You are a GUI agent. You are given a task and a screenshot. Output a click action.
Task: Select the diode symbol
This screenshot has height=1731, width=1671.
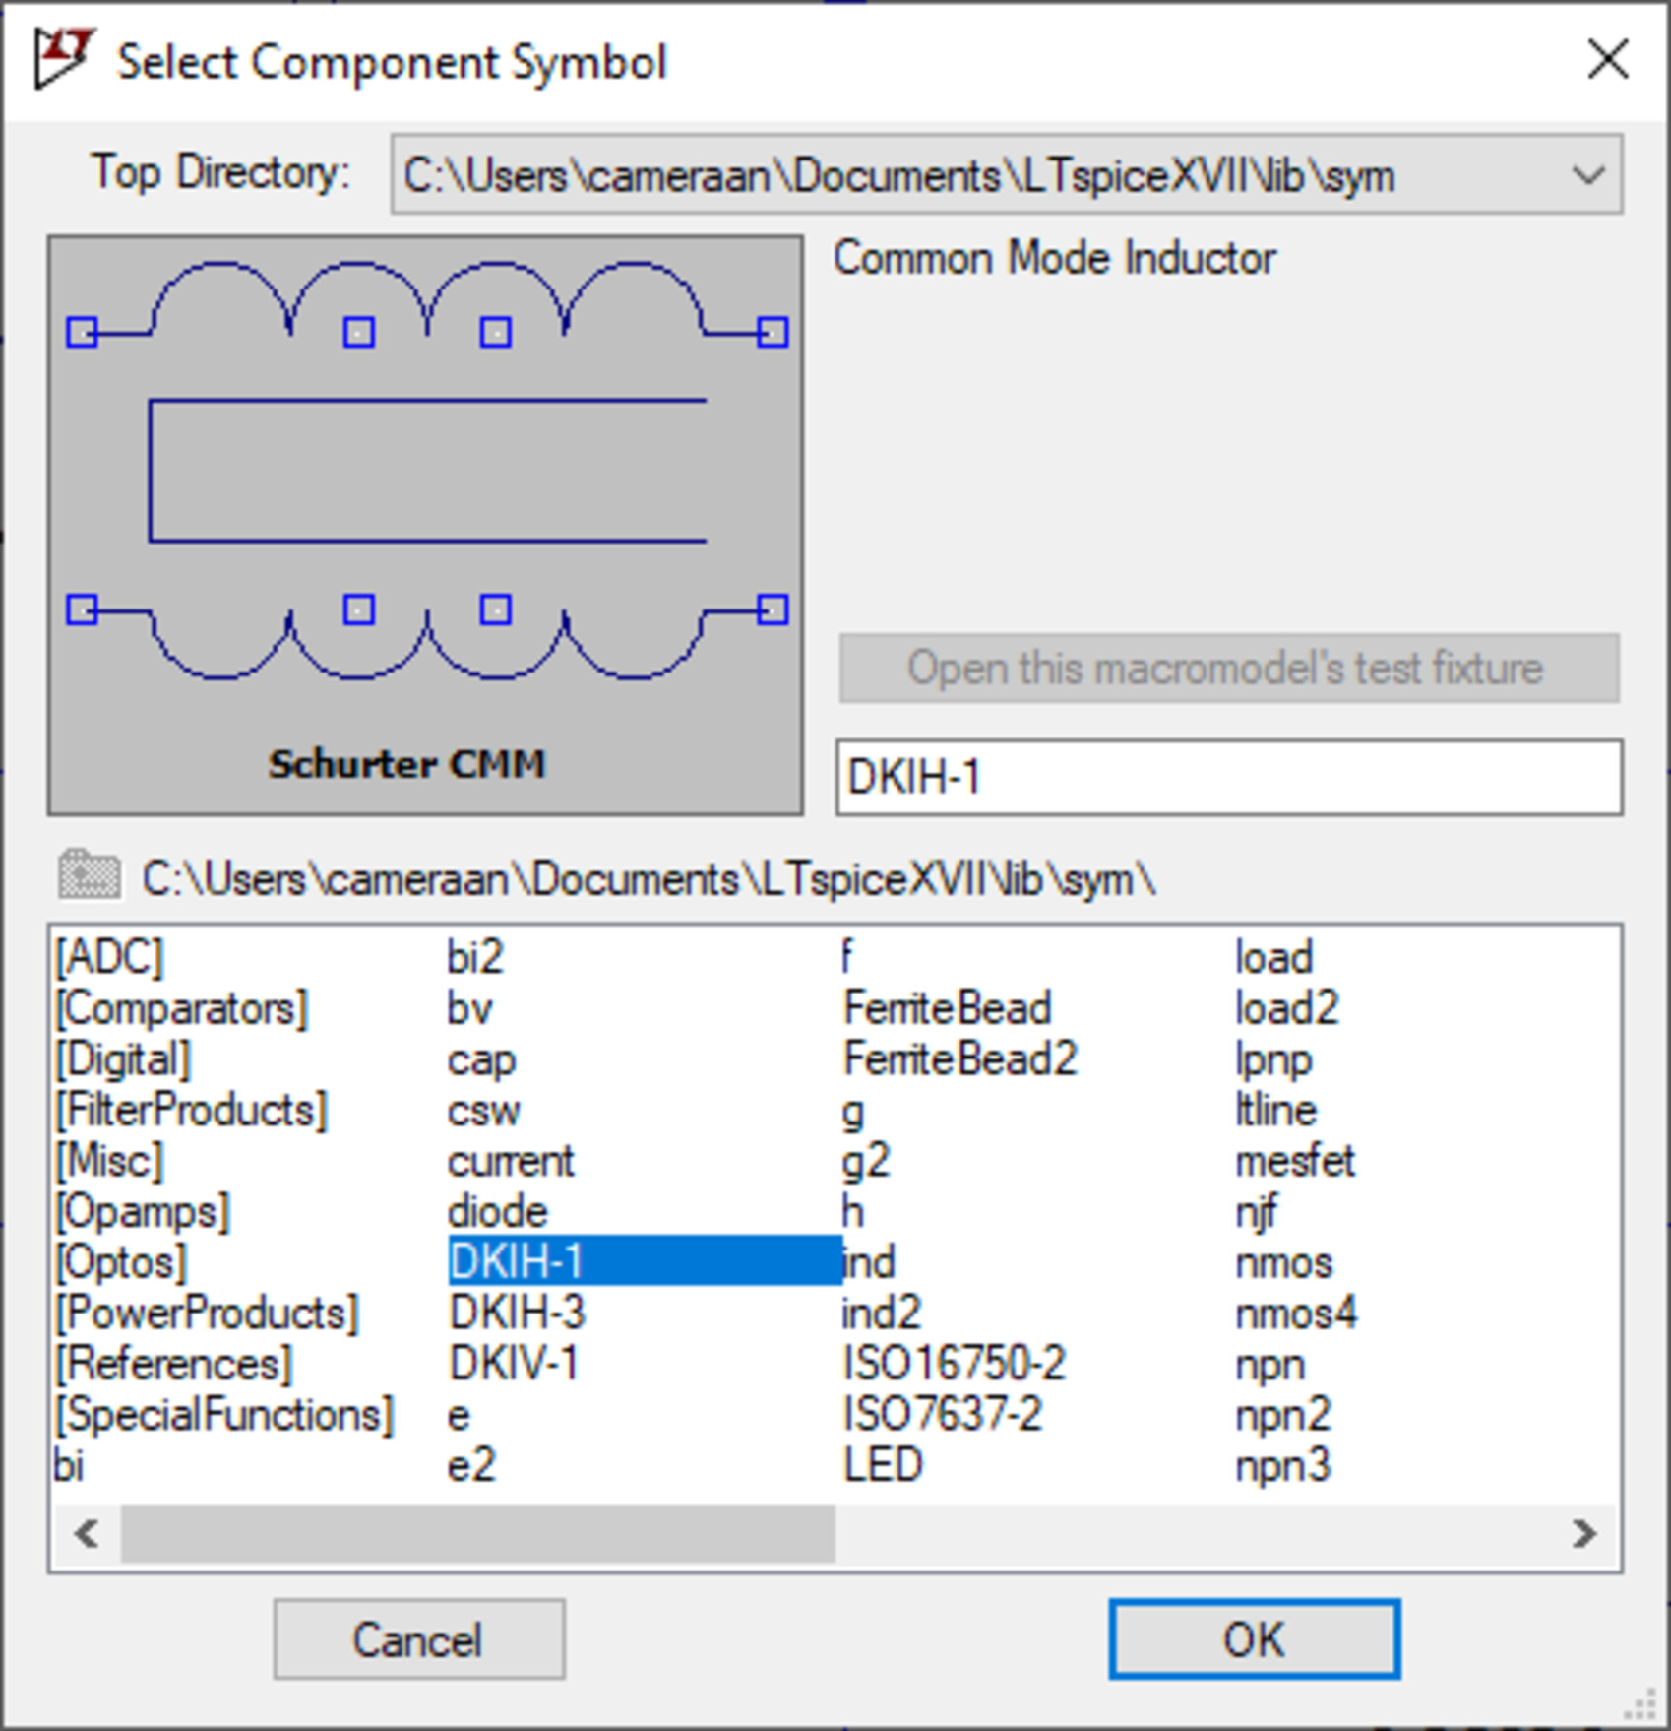pos(498,1212)
